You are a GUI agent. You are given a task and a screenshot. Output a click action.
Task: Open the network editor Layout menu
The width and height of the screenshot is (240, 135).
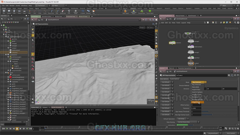coord(183,23)
